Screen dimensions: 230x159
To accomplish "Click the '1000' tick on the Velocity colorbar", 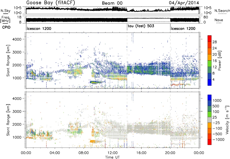I will [x=217, y=100].
